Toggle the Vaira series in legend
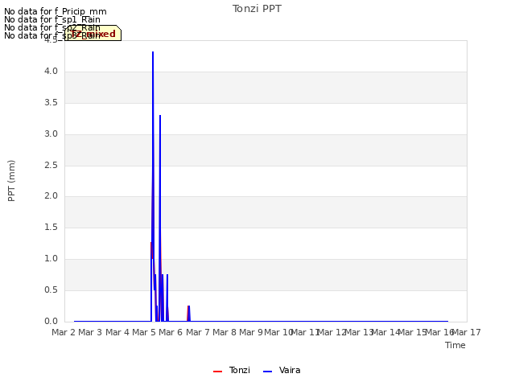Image resolution: width=515 pixels, height=386 pixels. [282, 370]
